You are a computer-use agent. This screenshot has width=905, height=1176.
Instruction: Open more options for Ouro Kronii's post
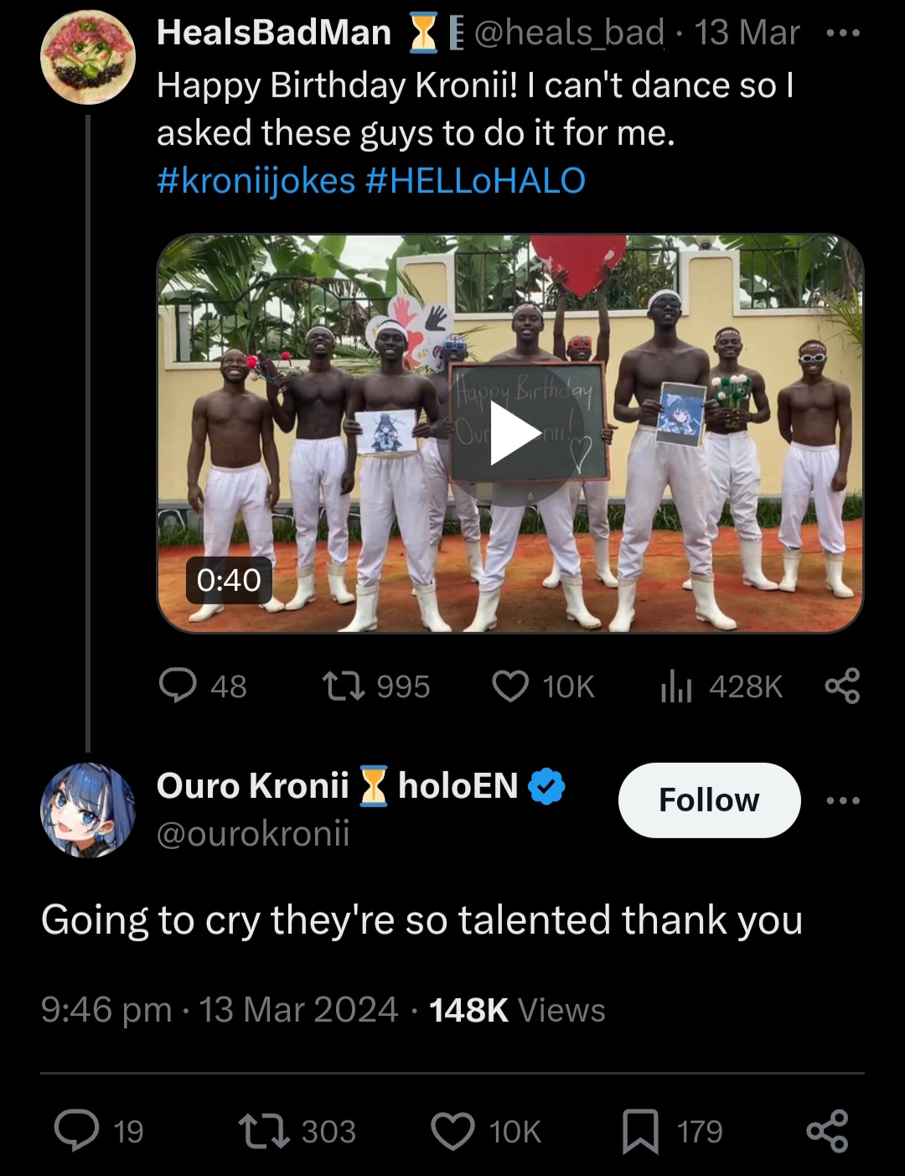pyautogui.click(x=842, y=800)
